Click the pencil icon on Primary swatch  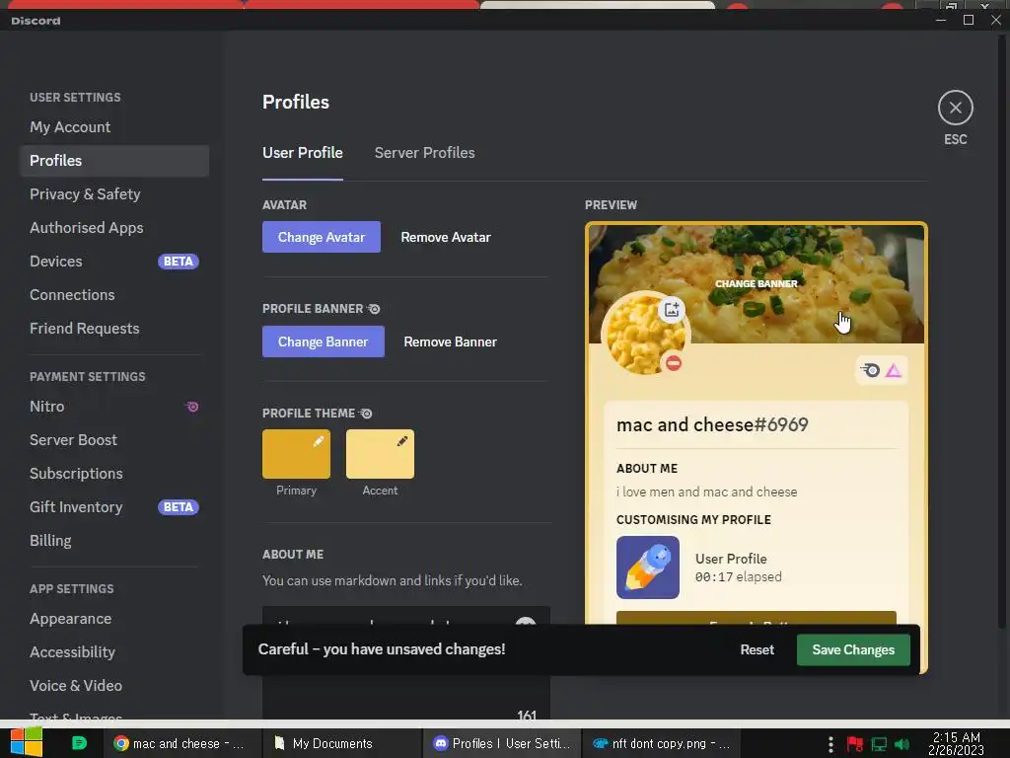coord(319,441)
